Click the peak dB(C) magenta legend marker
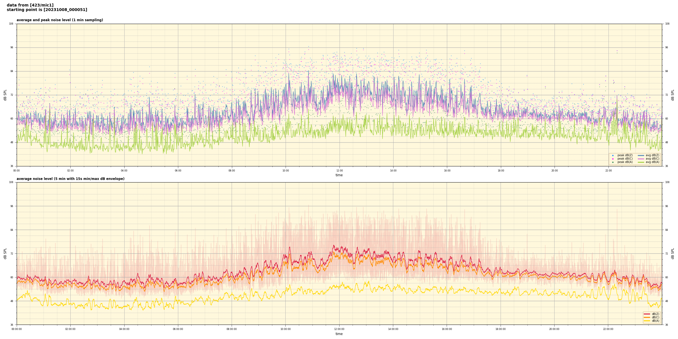The image size is (678, 339). [x=613, y=159]
